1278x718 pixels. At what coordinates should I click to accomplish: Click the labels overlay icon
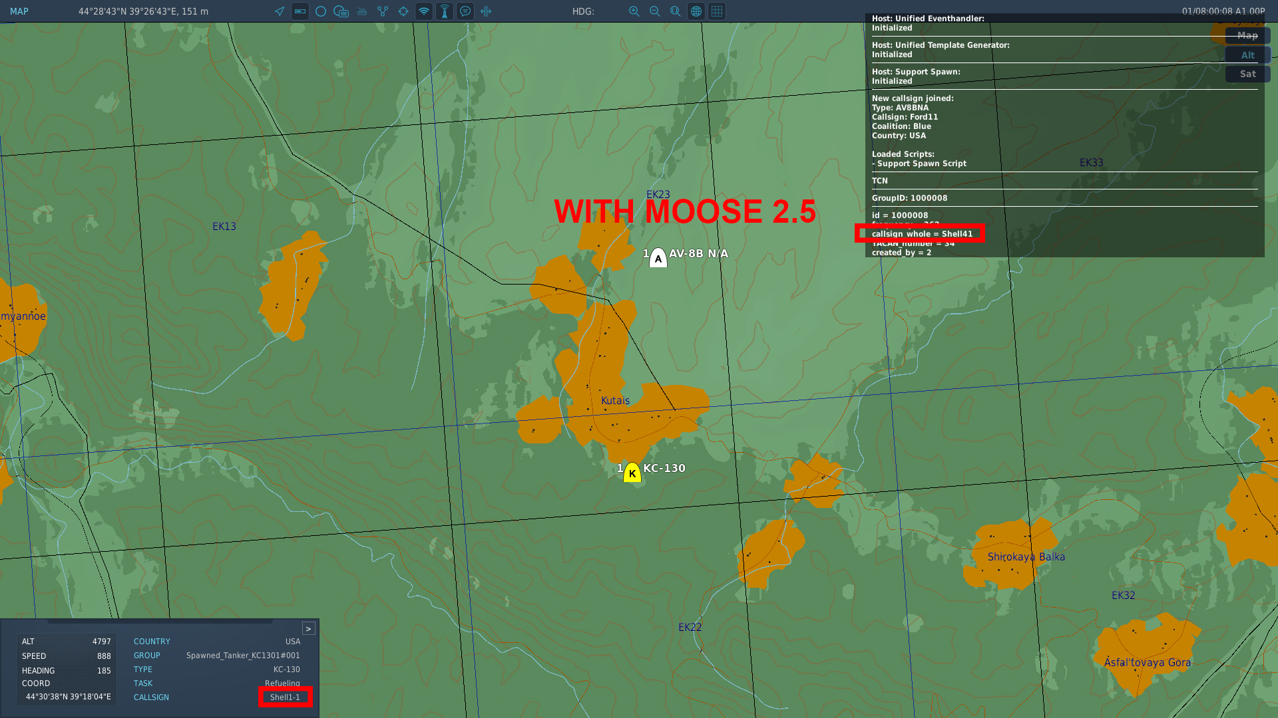[x=341, y=11]
